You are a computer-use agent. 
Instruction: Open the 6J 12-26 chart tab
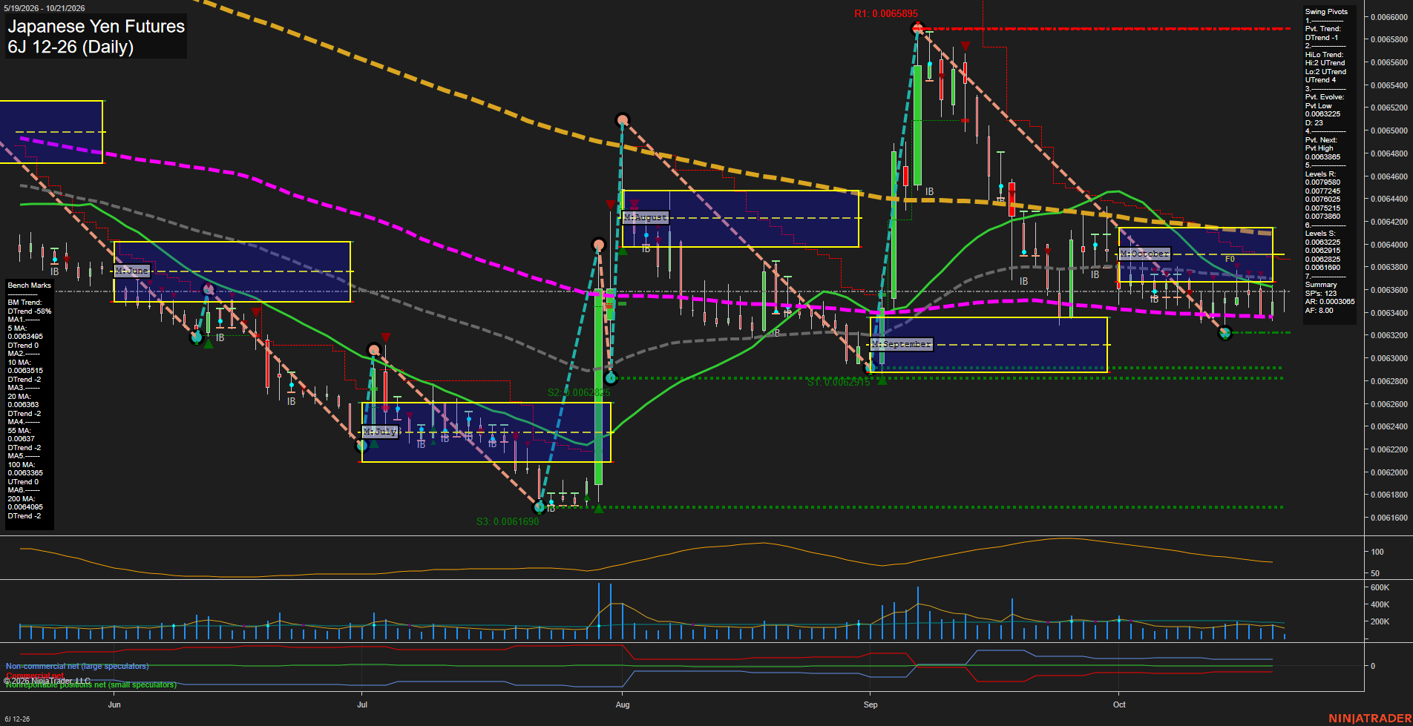(x=17, y=719)
